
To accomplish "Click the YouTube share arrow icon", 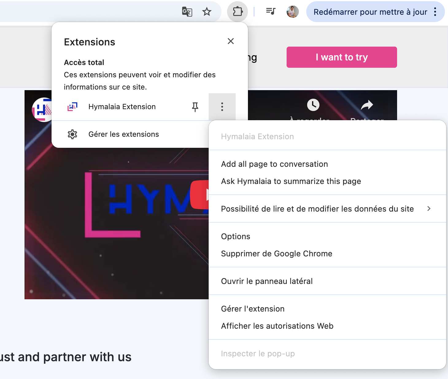I will (x=367, y=105).
